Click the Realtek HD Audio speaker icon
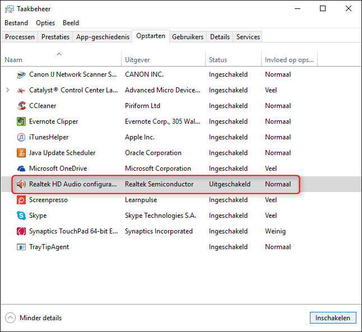 tap(21, 184)
